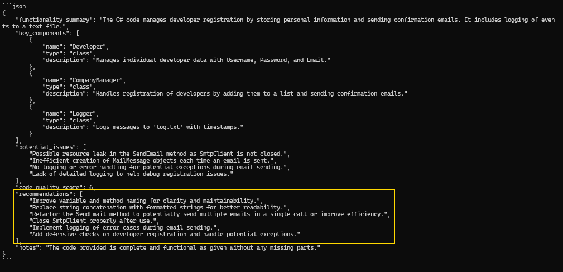Click the highlighted "recommendations" key
This screenshot has height=272, width=563.
[45, 194]
